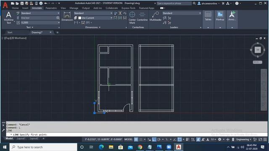Screen dimensions: 269x151
Task: Click the Plot printer quick-access icon
Action: (x=41, y=3)
